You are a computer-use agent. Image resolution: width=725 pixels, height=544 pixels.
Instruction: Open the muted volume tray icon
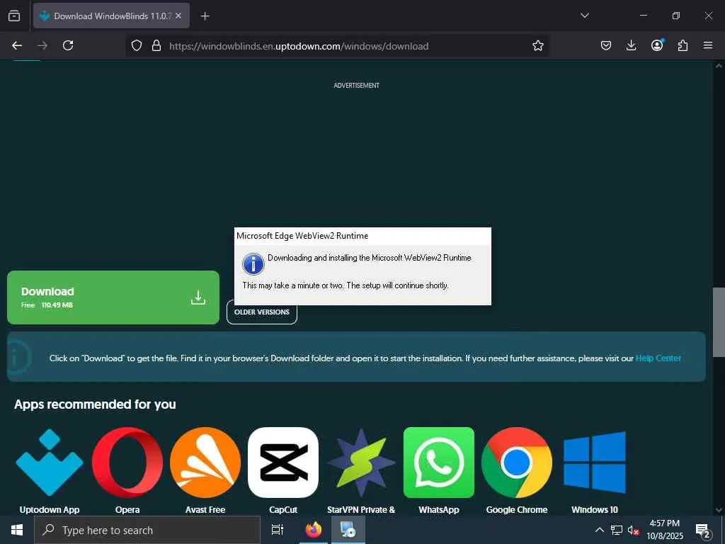634,531
